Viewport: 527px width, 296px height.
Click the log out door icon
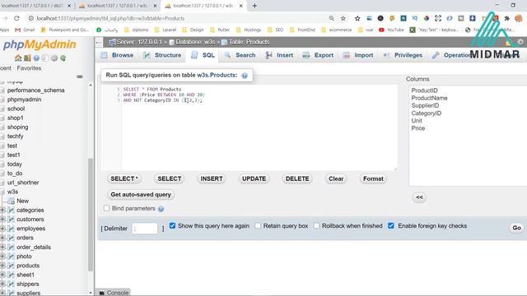(x=27, y=58)
